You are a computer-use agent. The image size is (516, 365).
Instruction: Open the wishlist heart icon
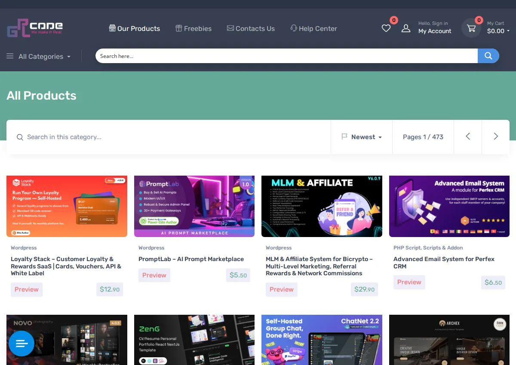pos(386,28)
